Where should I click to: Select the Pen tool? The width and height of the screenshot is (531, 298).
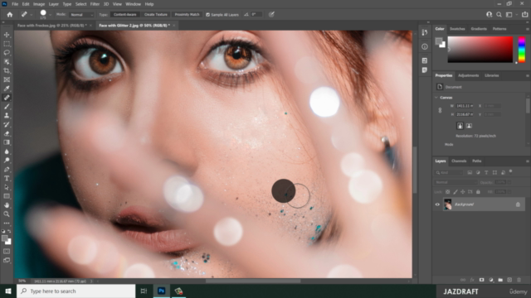[x=7, y=169]
